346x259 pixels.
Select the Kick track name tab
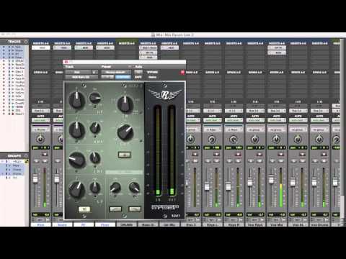(x=40, y=225)
